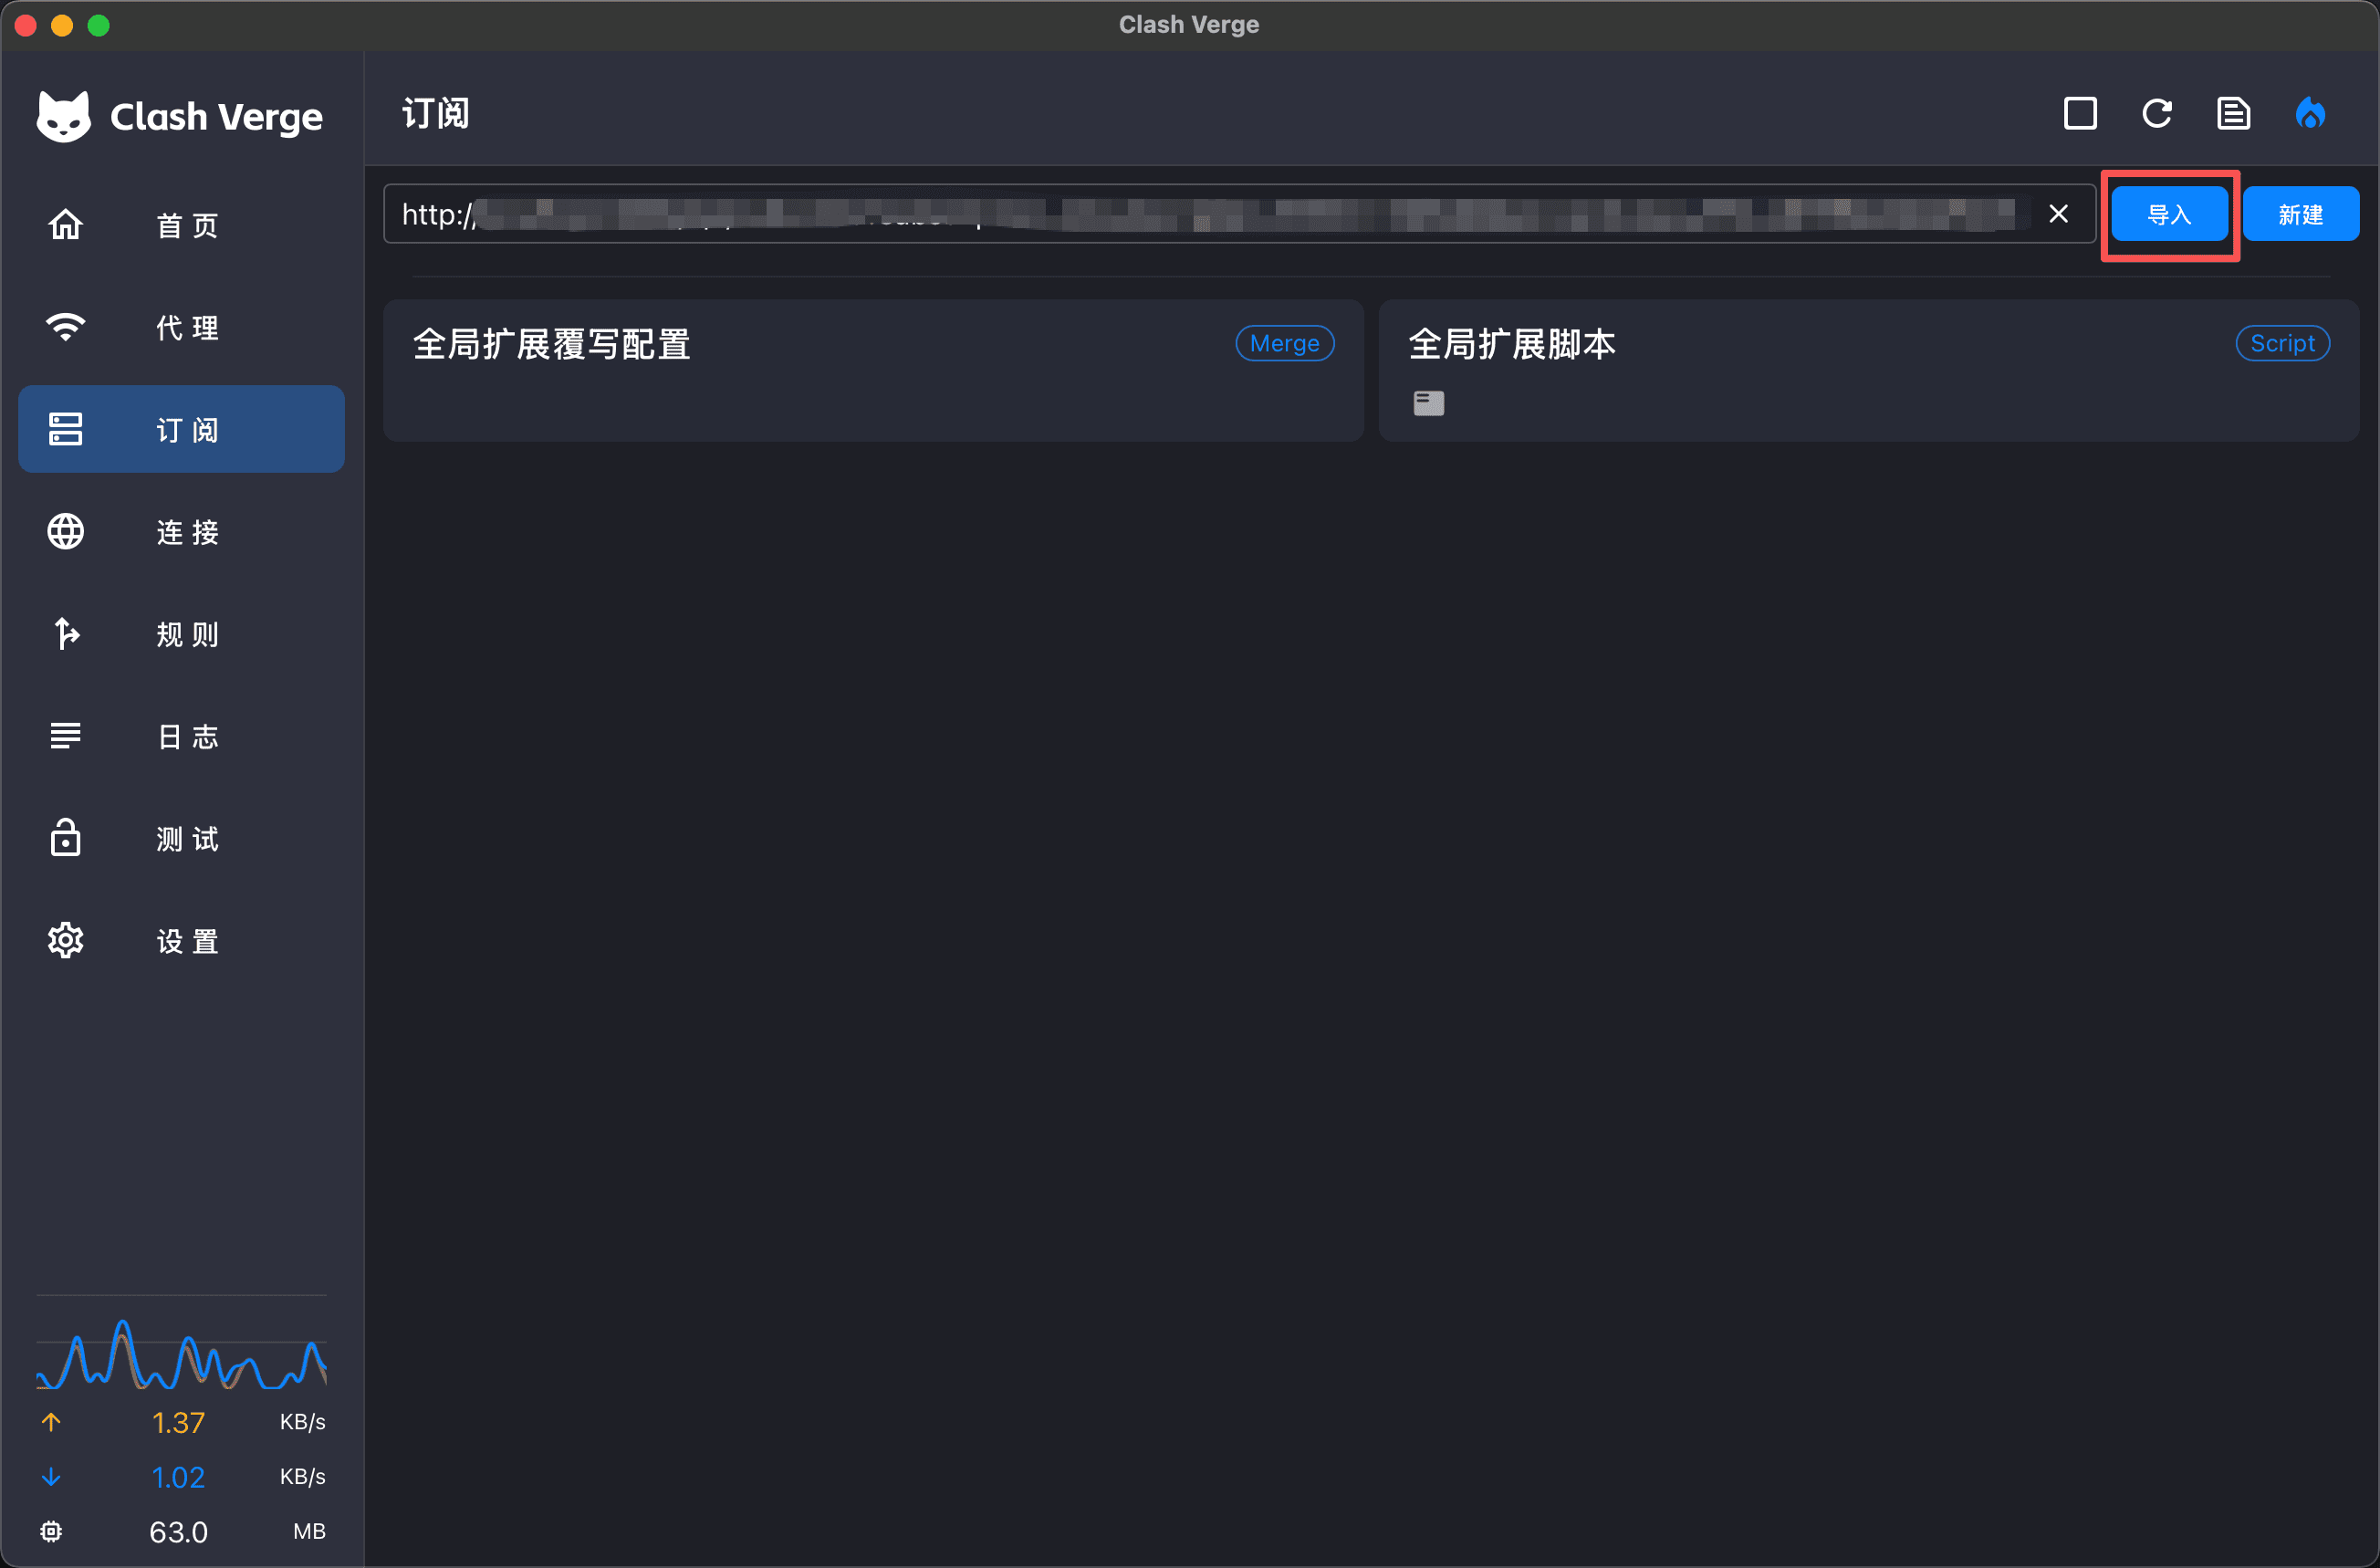Click the house icon for 首页
Image resolution: width=2380 pixels, height=1568 pixels.
66,225
